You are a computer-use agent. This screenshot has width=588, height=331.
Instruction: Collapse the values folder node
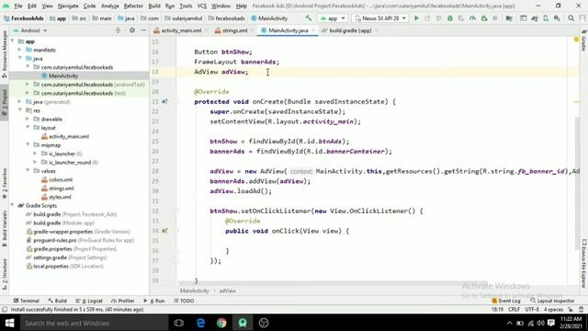tap(28, 171)
